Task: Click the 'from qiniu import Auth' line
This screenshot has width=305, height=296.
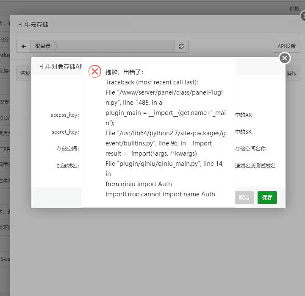Action: pos(139,184)
